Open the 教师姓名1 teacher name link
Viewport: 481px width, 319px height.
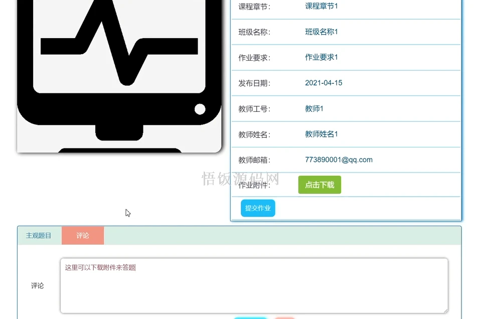[322, 134]
